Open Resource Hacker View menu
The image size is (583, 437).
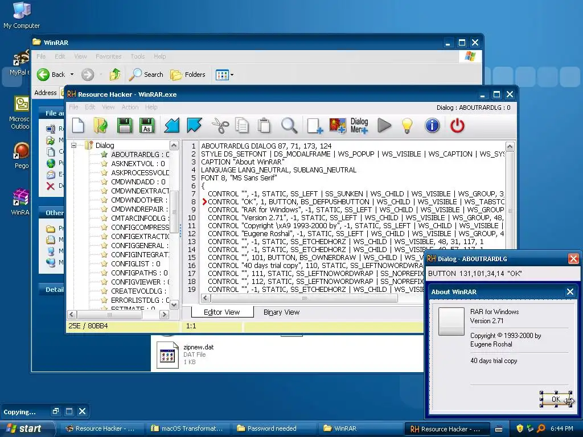click(x=108, y=107)
